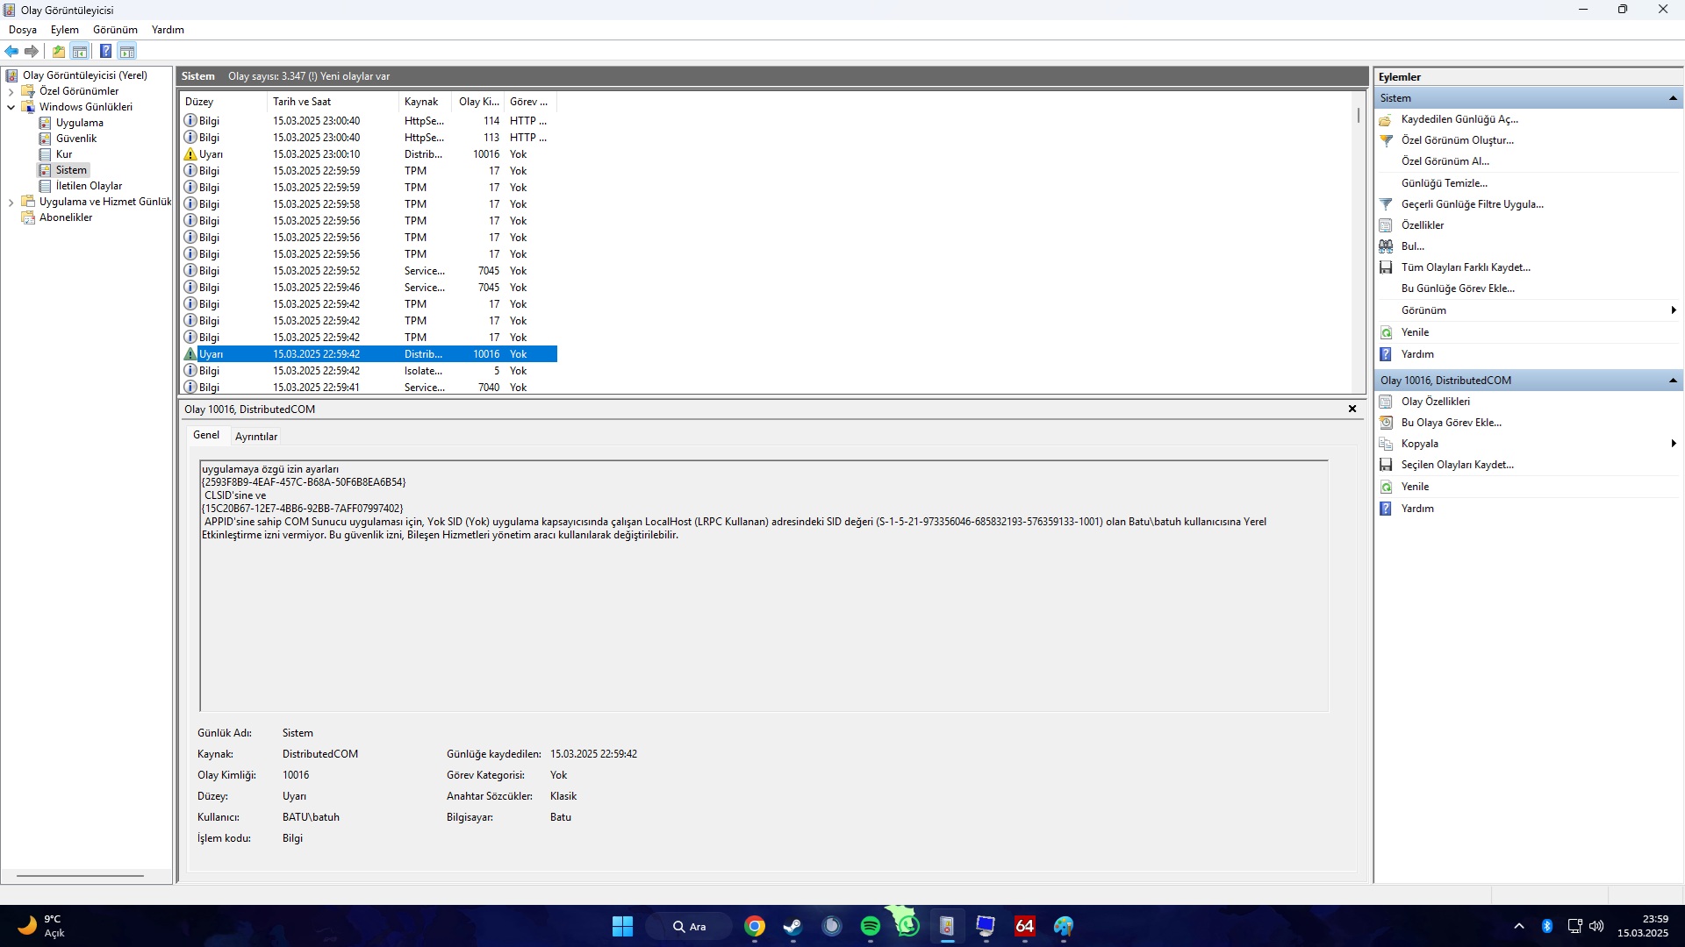
Task: Click Tüm Olayları Farklı Kaydet save action
Action: (x=1465, y=267)
